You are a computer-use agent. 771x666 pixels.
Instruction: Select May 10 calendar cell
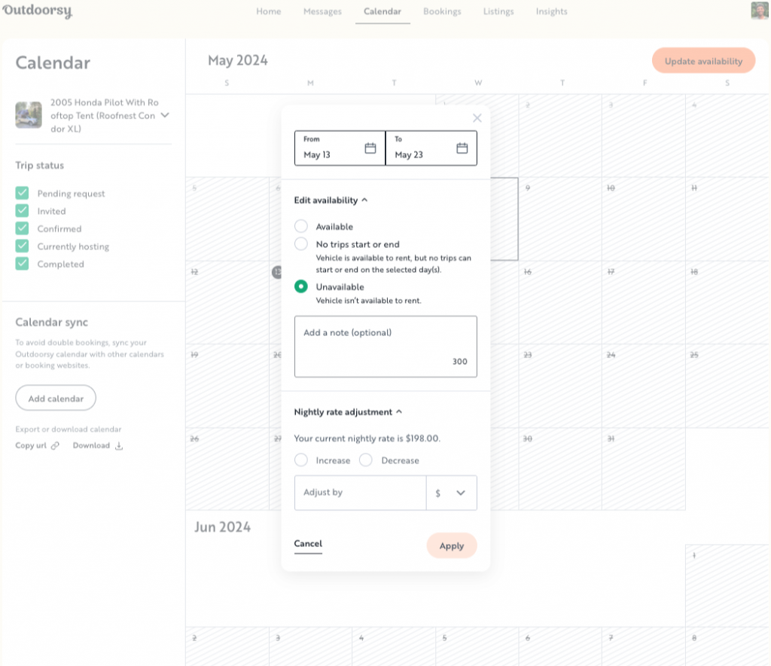[644, 219]
